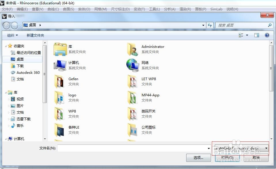Open 图片 library in sidebar
This screenshot has height=169, width=276.
17,106
